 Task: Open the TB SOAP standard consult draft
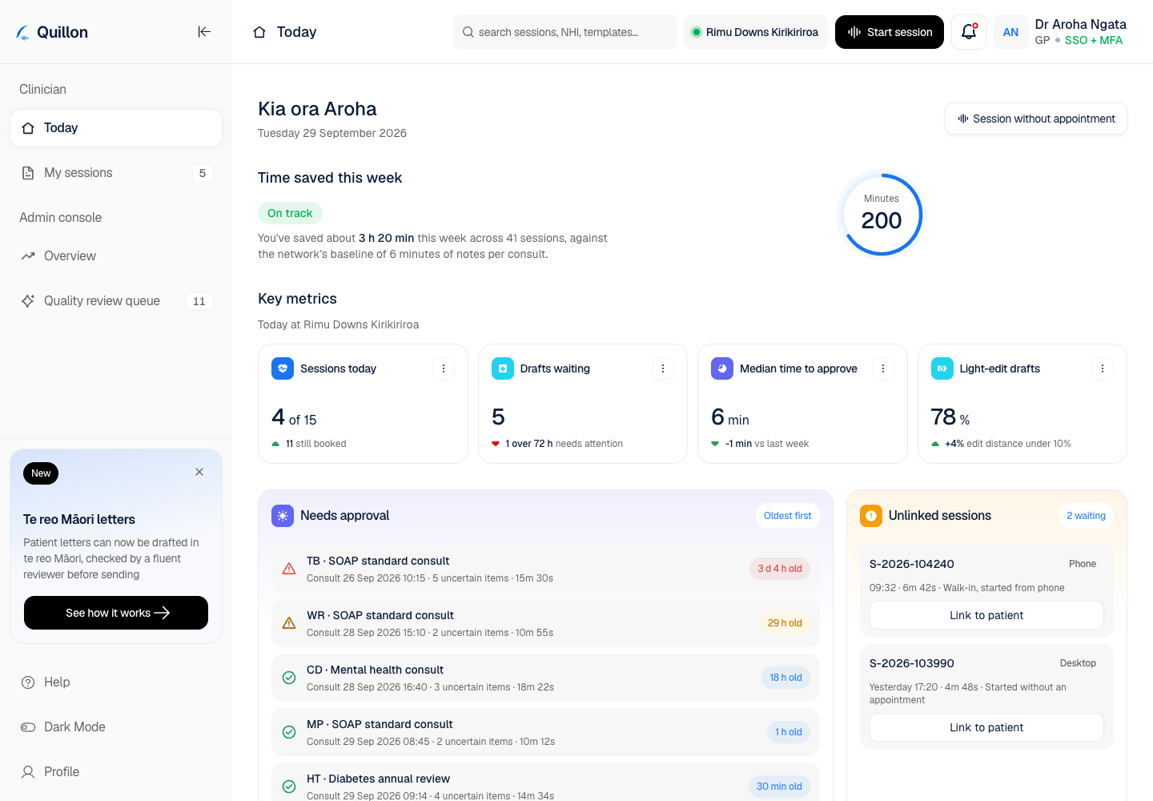point(545,569)
